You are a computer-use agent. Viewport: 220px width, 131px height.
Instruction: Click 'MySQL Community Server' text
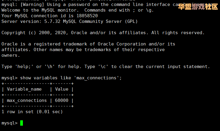tap(92, 21)
